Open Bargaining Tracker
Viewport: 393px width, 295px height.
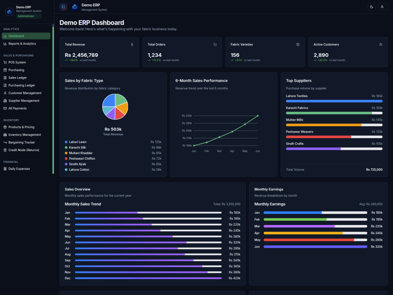(x=26, y=142)
